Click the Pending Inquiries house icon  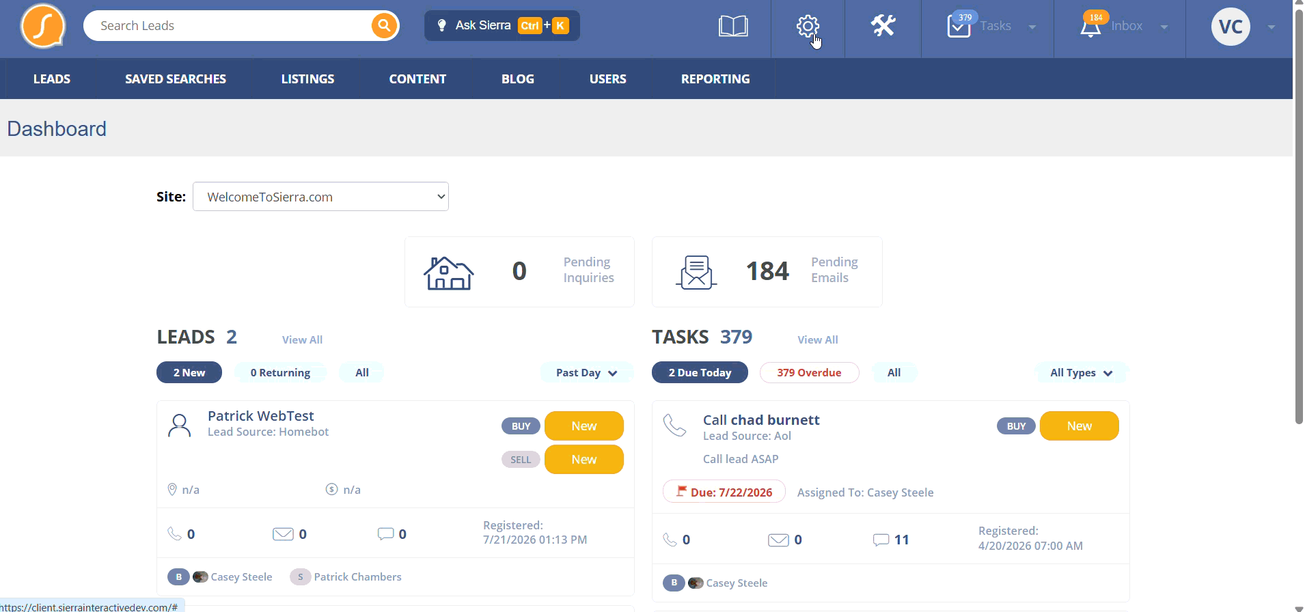pyautogui.click(x=449, y=273)
